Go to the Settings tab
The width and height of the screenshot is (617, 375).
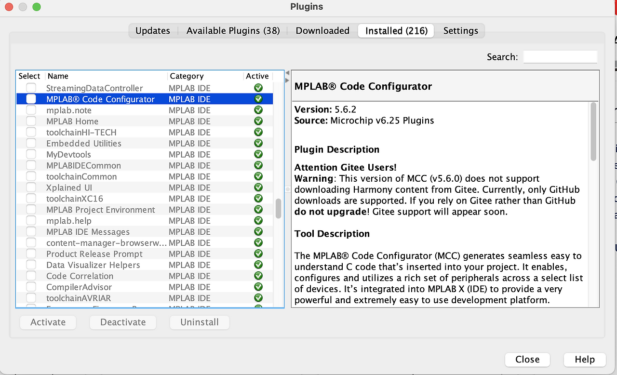(x=461, y=31)
